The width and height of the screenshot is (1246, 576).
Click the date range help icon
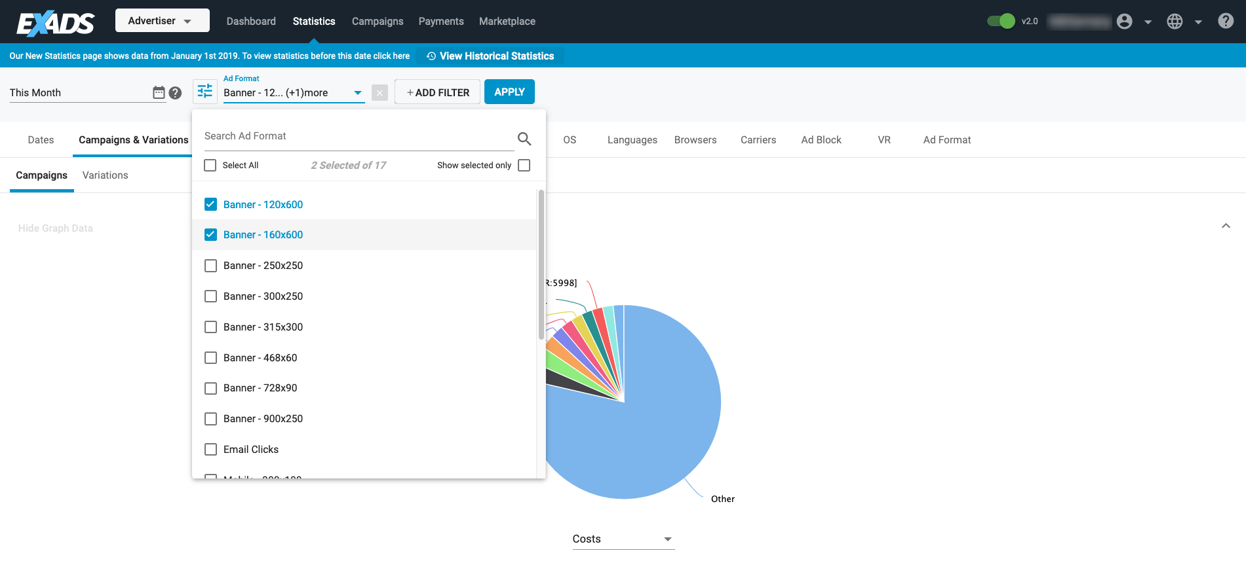click(175, 93)
